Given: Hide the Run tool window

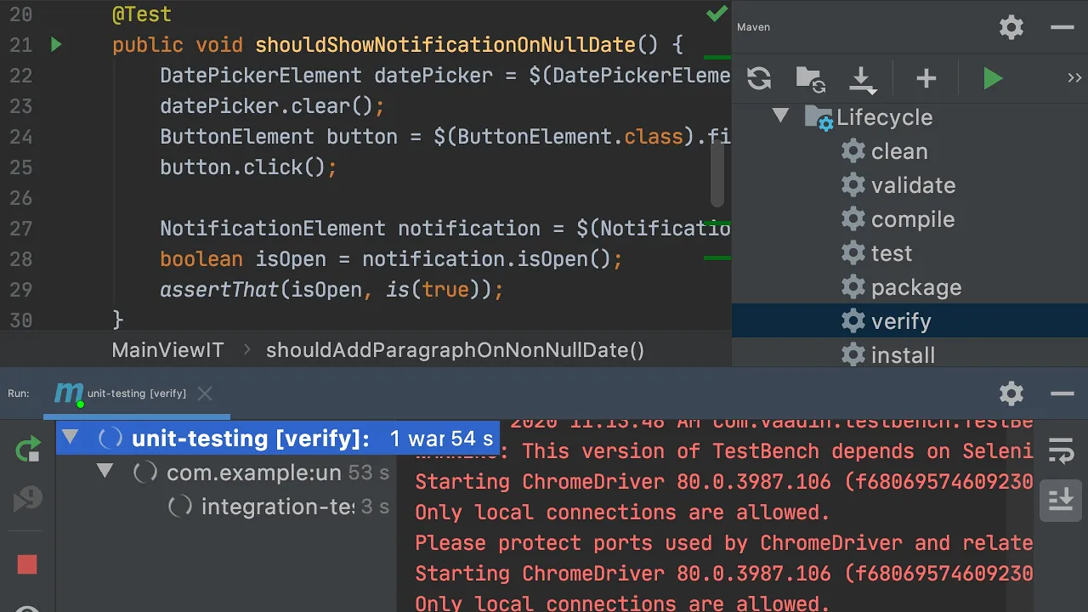Looking at the screenshot, I should pyautogui.click(x=1062, y=394).
